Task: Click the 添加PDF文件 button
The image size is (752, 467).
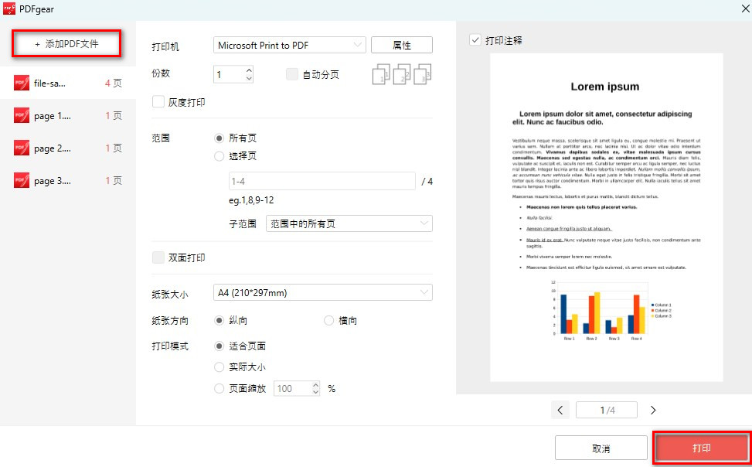Action: click(x=66, y=43)
